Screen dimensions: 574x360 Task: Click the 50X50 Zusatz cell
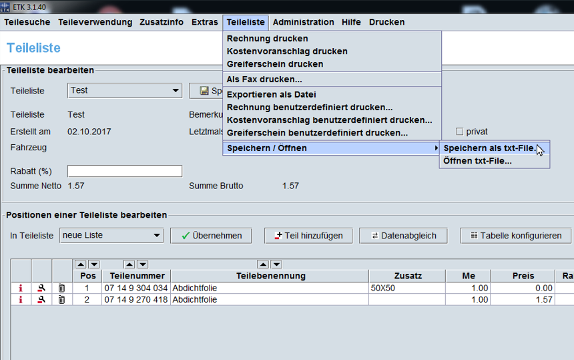(x=407, y=289)
